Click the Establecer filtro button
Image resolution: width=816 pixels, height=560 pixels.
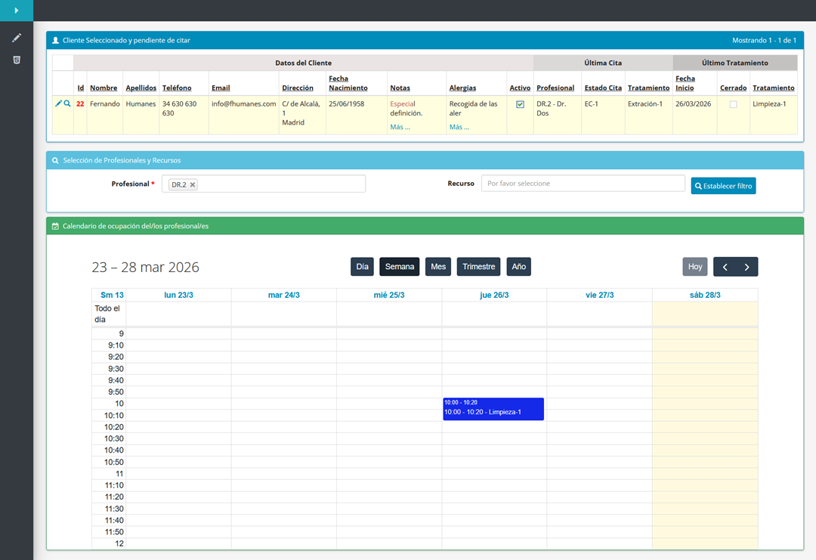click(x=723, y=186)
